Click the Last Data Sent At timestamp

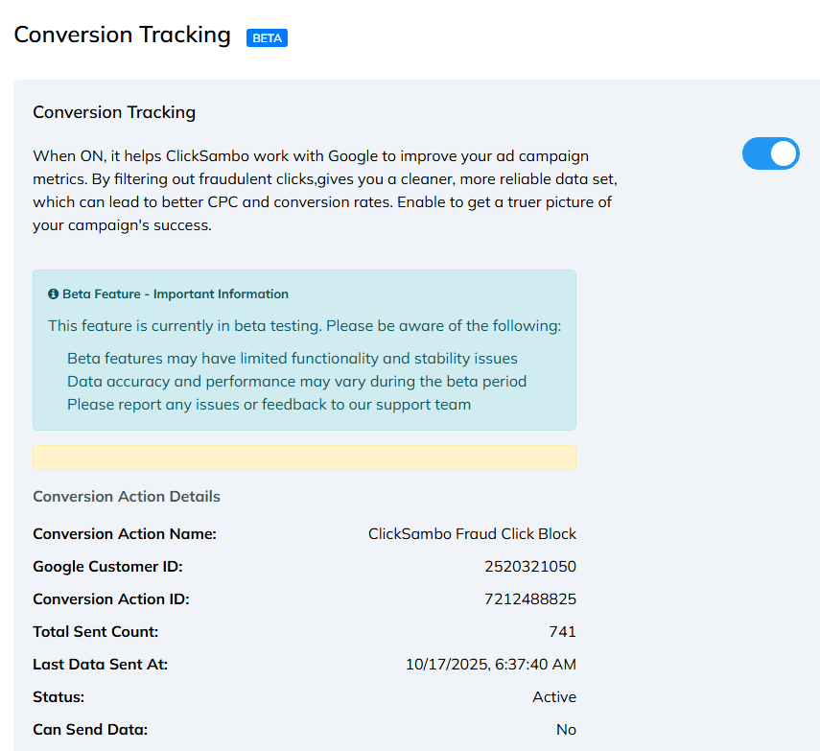491,665
